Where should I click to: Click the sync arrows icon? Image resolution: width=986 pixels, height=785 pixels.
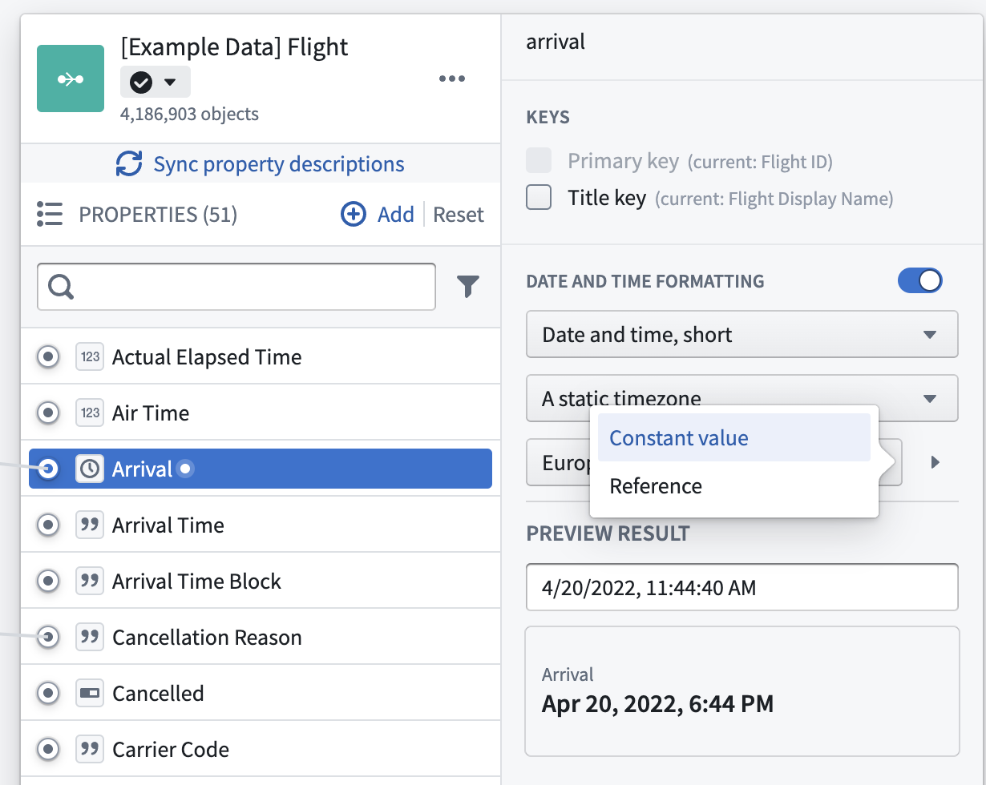coord(129,164)
